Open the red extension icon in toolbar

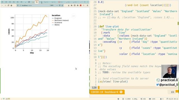pyautogui.click(x=81, y=5)
